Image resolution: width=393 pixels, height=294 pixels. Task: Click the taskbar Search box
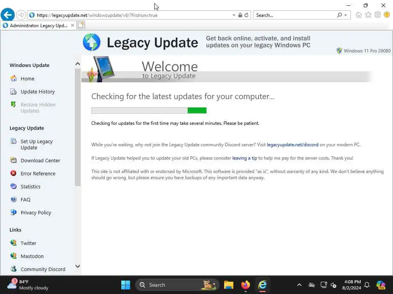pyautogui.click(x=177, y=285)
